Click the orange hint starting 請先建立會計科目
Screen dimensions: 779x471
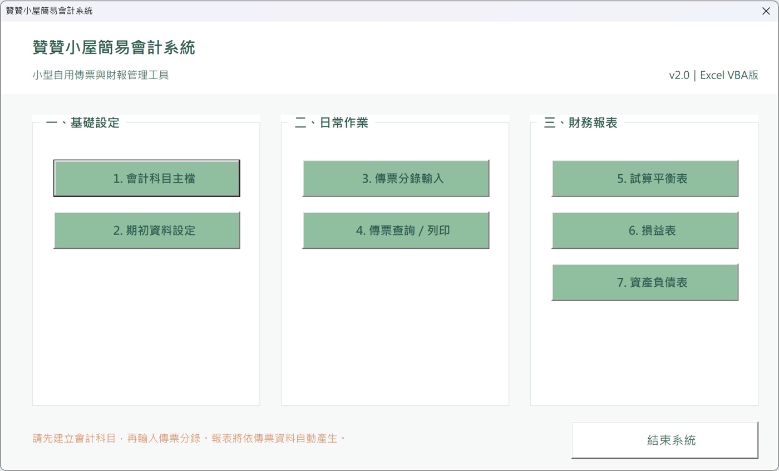(189, 438)
